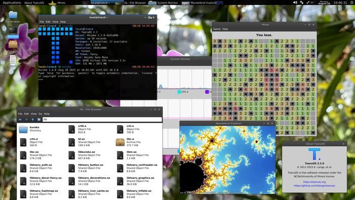Click the up-directory arrow in File Browser
This screenshot has height=200, width=355.
[32, 119]
